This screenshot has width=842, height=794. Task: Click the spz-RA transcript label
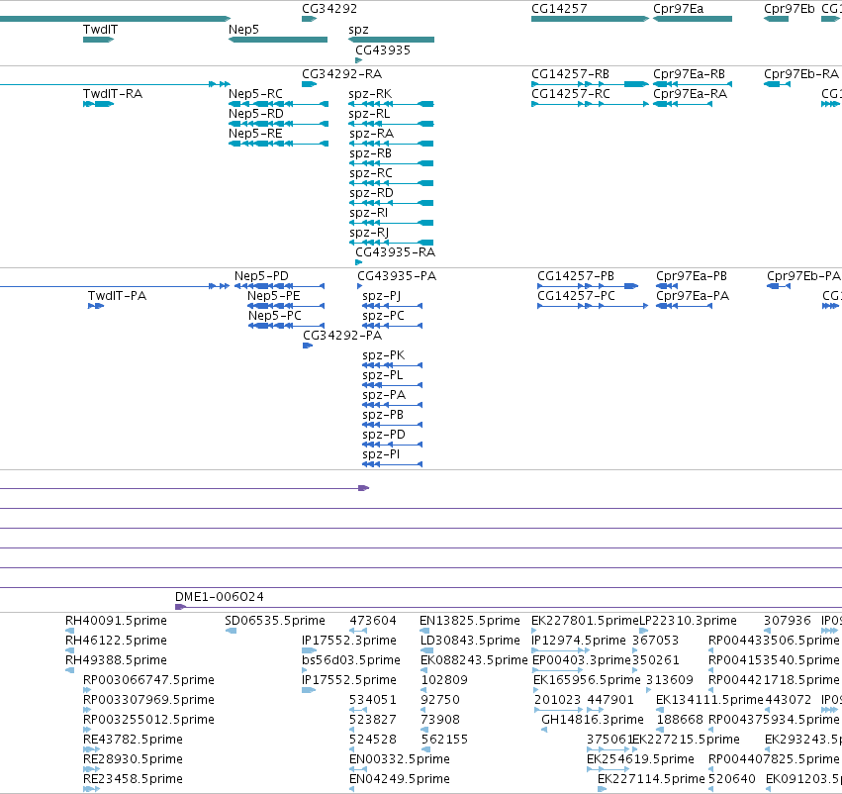(x=372, y=134)
